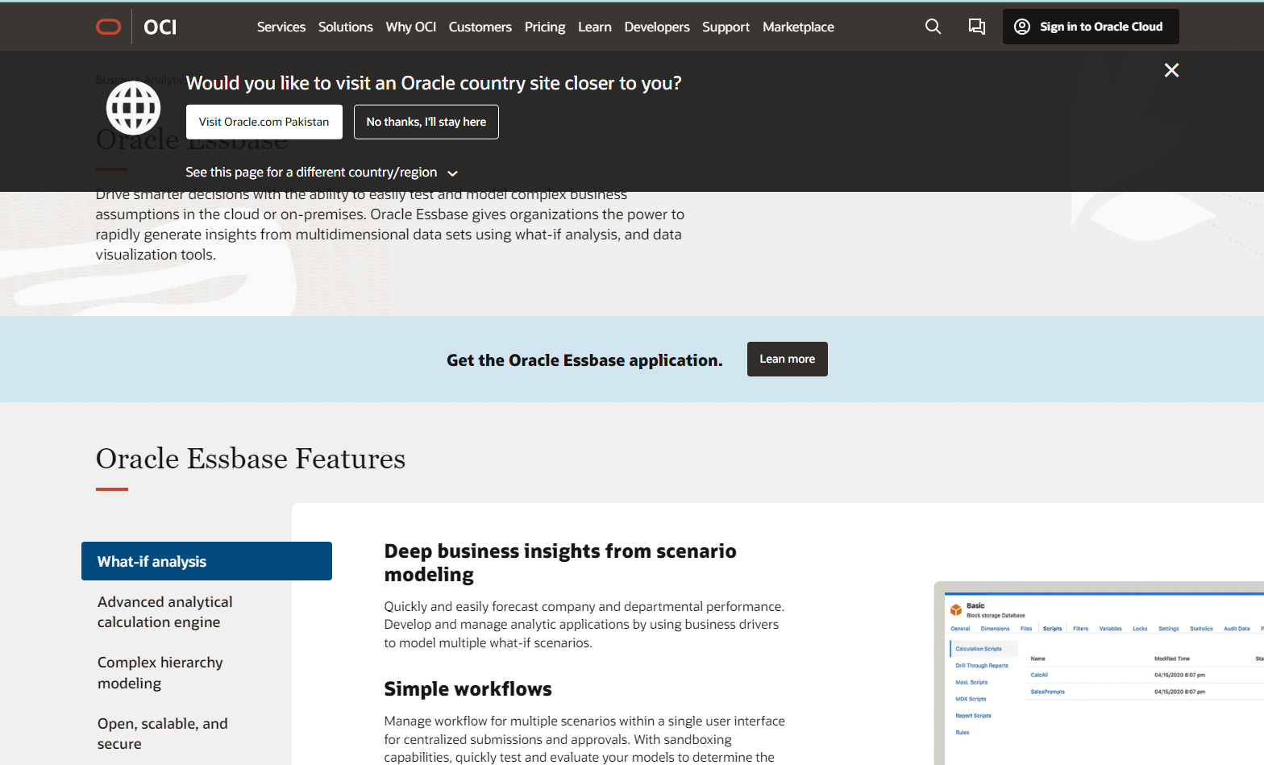Open the chat contact icon

point(976,27)
